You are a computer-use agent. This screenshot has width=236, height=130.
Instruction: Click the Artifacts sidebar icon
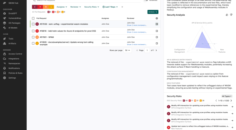tap(5, 43)
